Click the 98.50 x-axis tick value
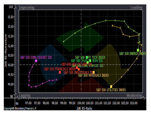Viewport: 151px width, 115px height. [55, 103]
